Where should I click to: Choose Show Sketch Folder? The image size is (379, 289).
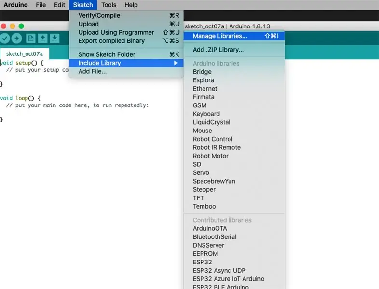click(x=126, y=54)
